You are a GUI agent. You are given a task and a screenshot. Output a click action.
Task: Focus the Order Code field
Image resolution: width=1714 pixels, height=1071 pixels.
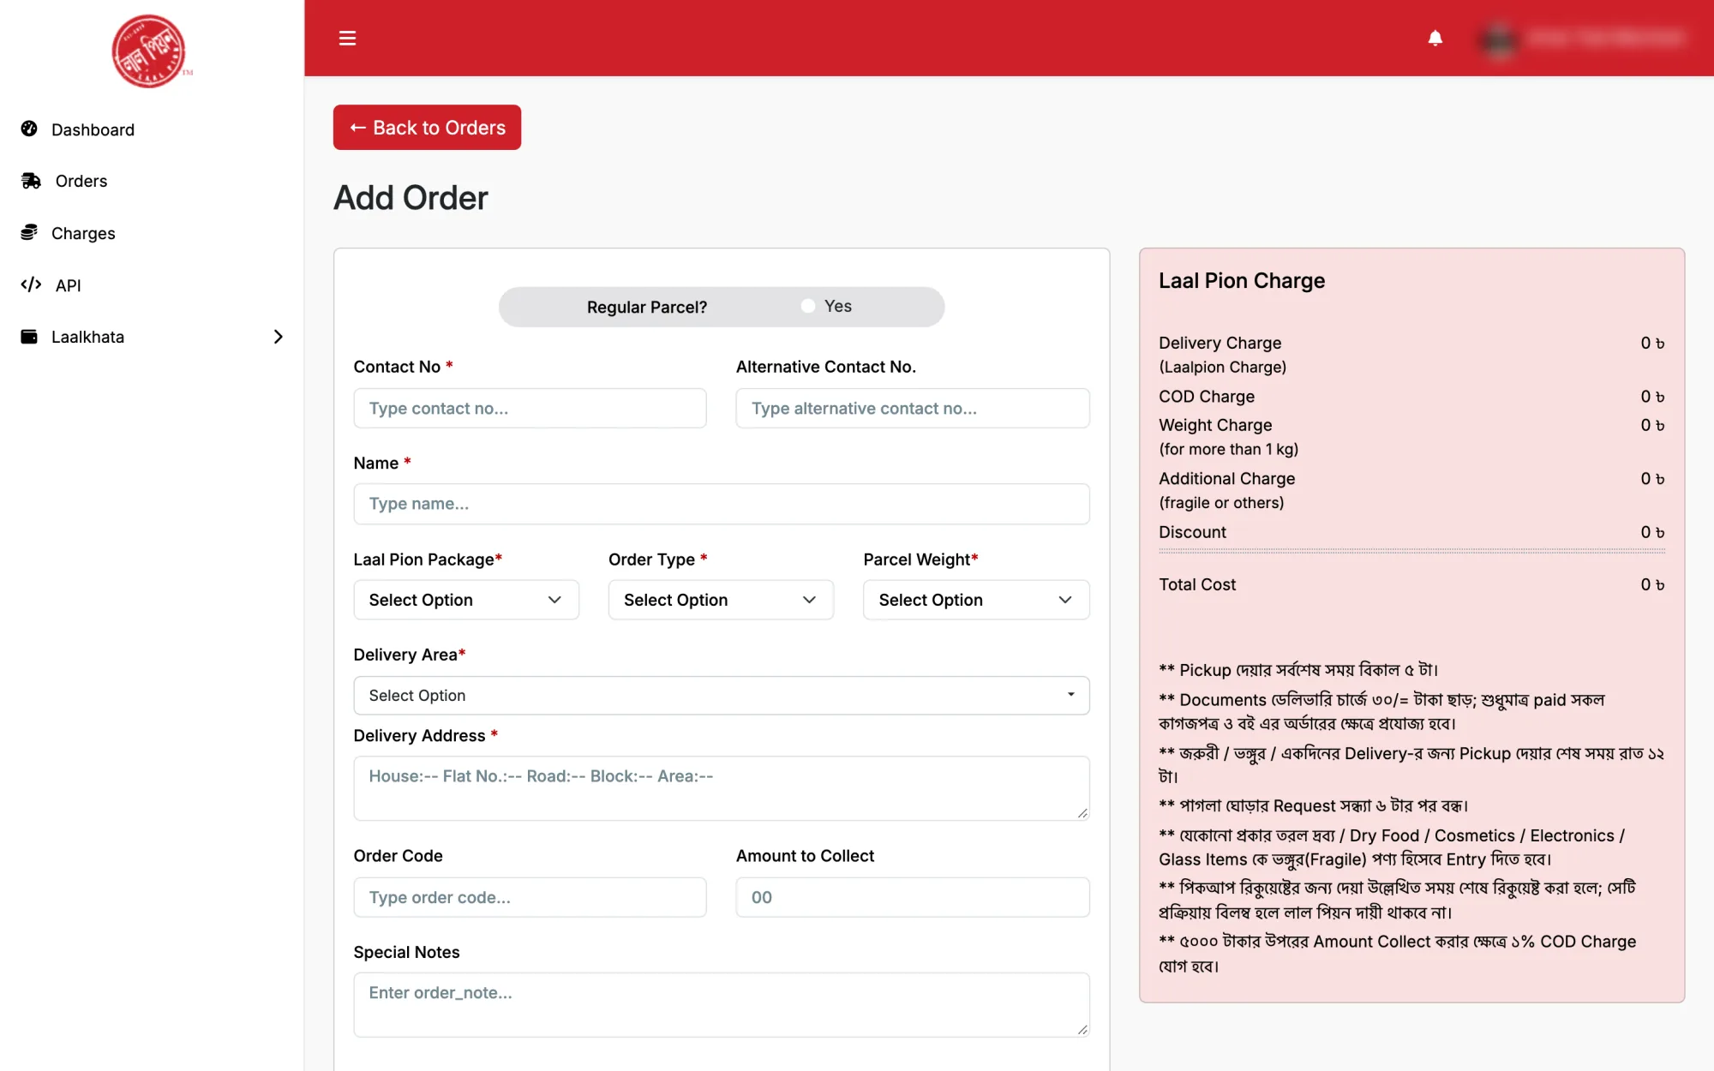point(530,897)
